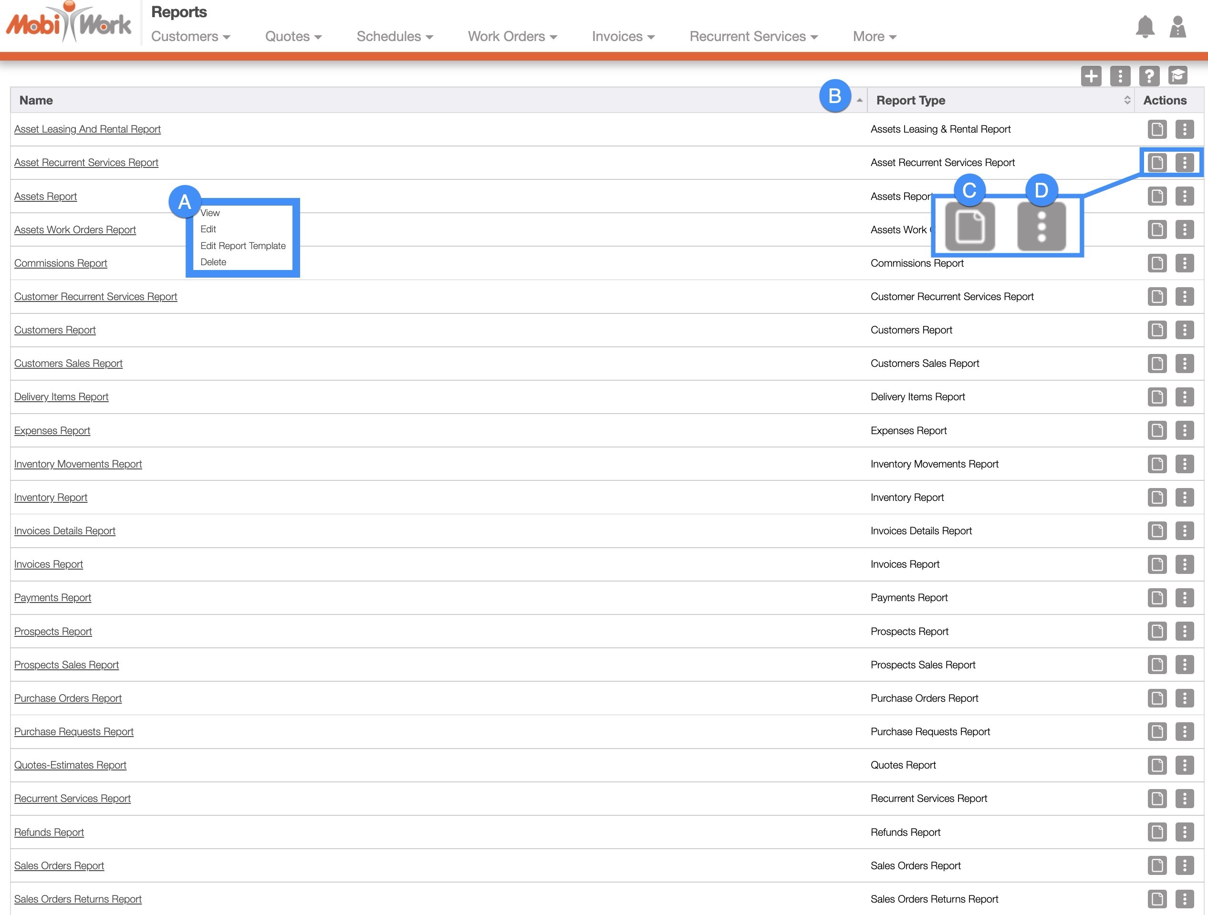Screen dimensions: 1208x915
Task: Expand the Customers navigation dropdown
Action: pyautogui.click(x=190, y=37)
